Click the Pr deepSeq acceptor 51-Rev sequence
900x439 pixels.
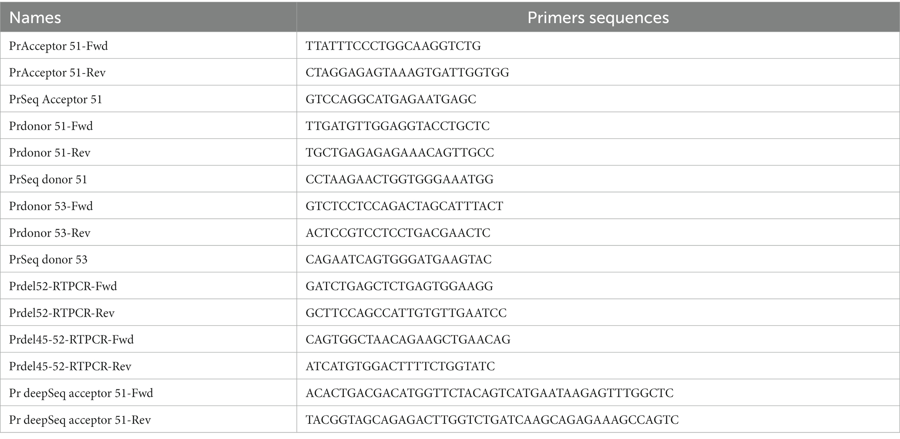tap(492, 420)
